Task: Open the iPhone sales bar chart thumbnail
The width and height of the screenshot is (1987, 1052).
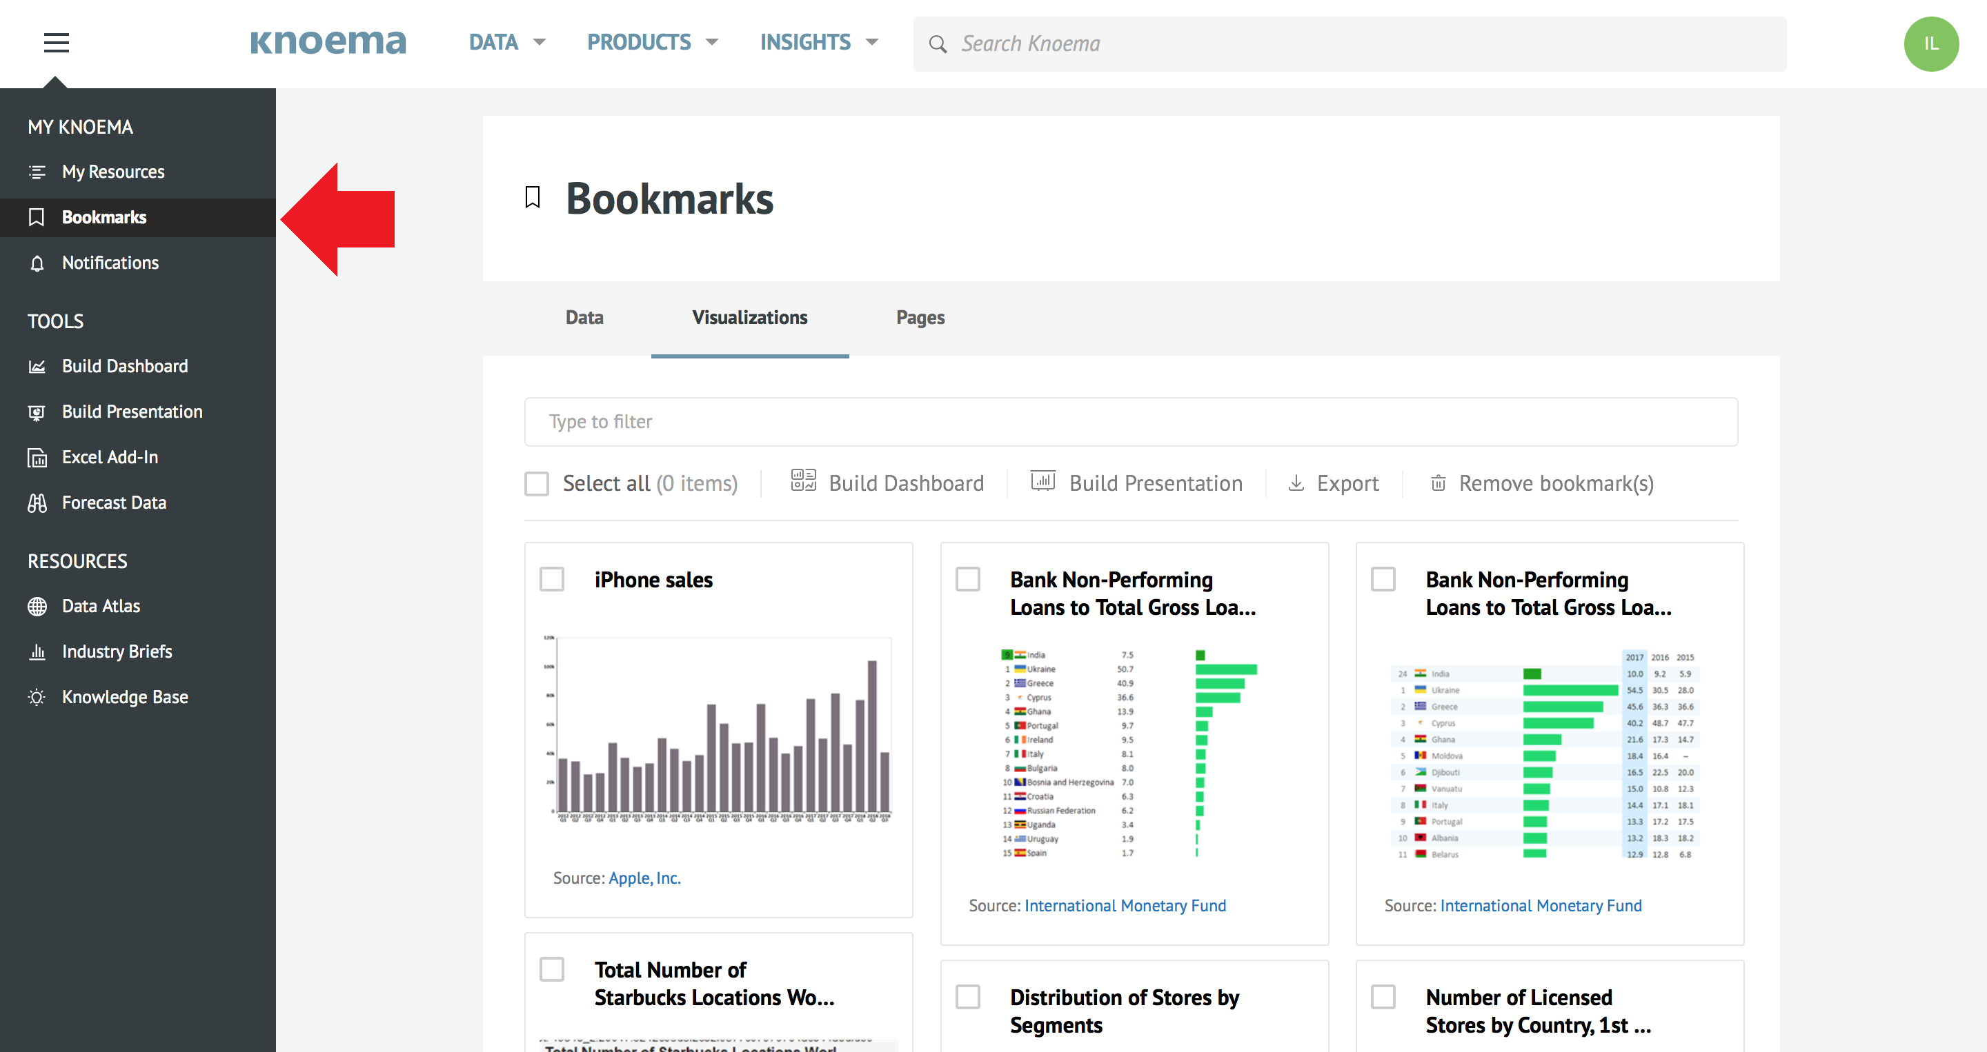Action: pyautogui.click(x=718, y=729)
